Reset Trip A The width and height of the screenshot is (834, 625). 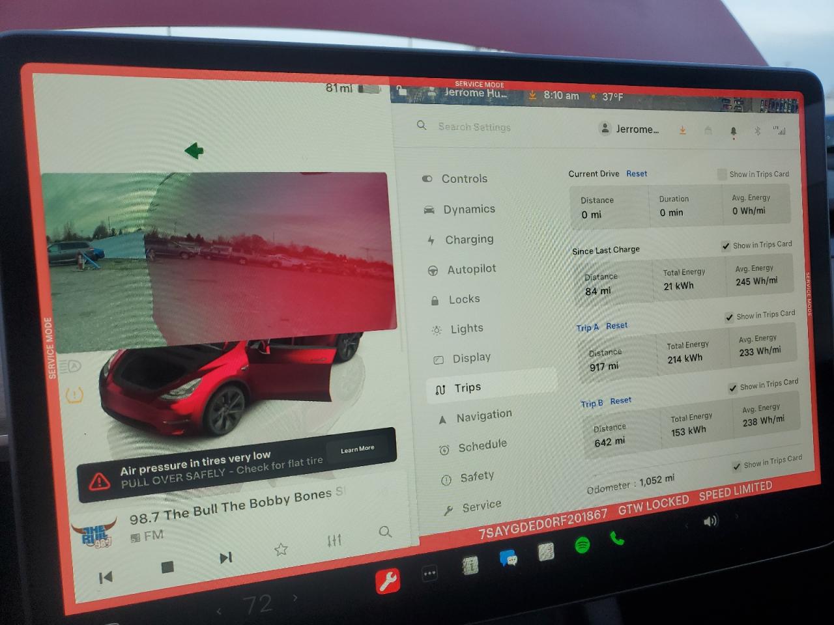[616, 326]
